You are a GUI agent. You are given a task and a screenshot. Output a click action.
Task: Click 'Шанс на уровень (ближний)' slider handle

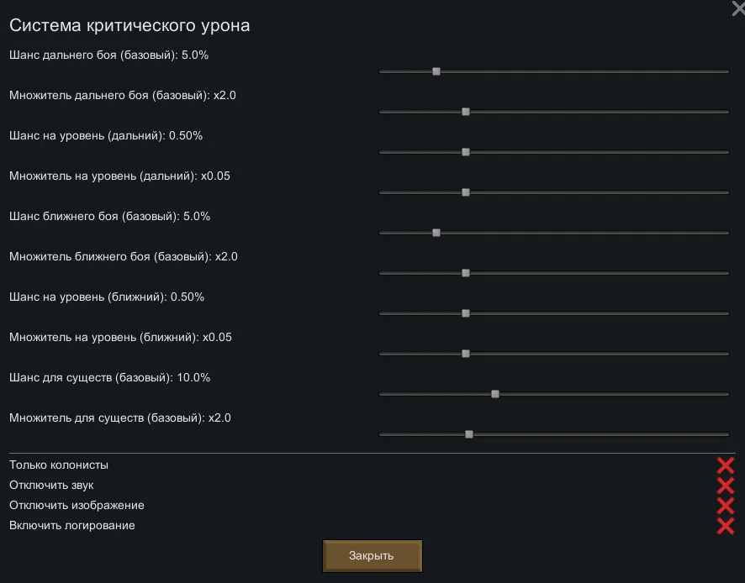coord(465,313)
